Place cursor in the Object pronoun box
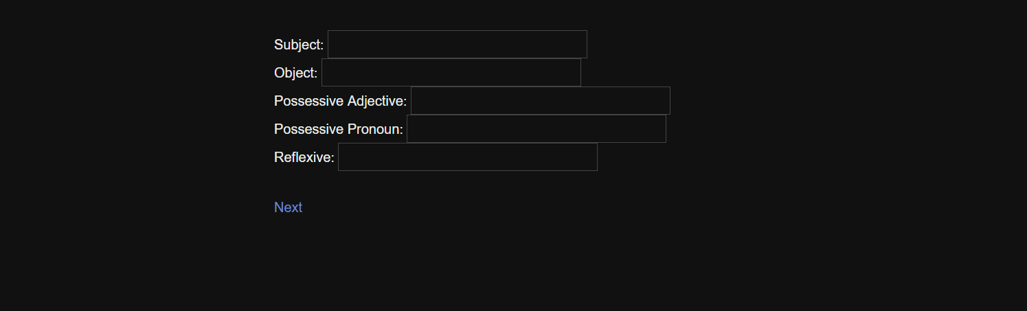 [x=451, y=73]
